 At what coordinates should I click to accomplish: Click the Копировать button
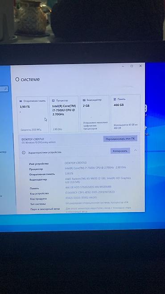(120, 151)
